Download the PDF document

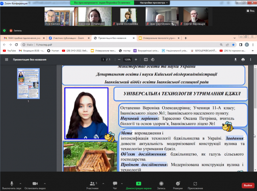pyautogui.click(x=236, y=59)
